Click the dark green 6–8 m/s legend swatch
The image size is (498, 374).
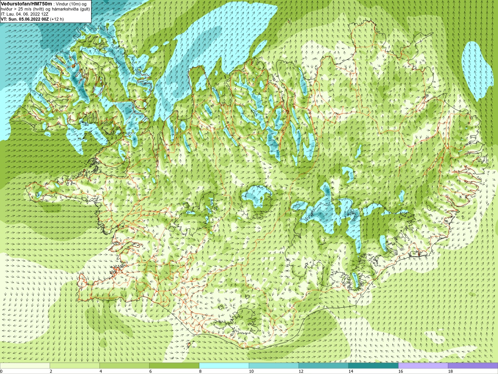click(174, 366)
